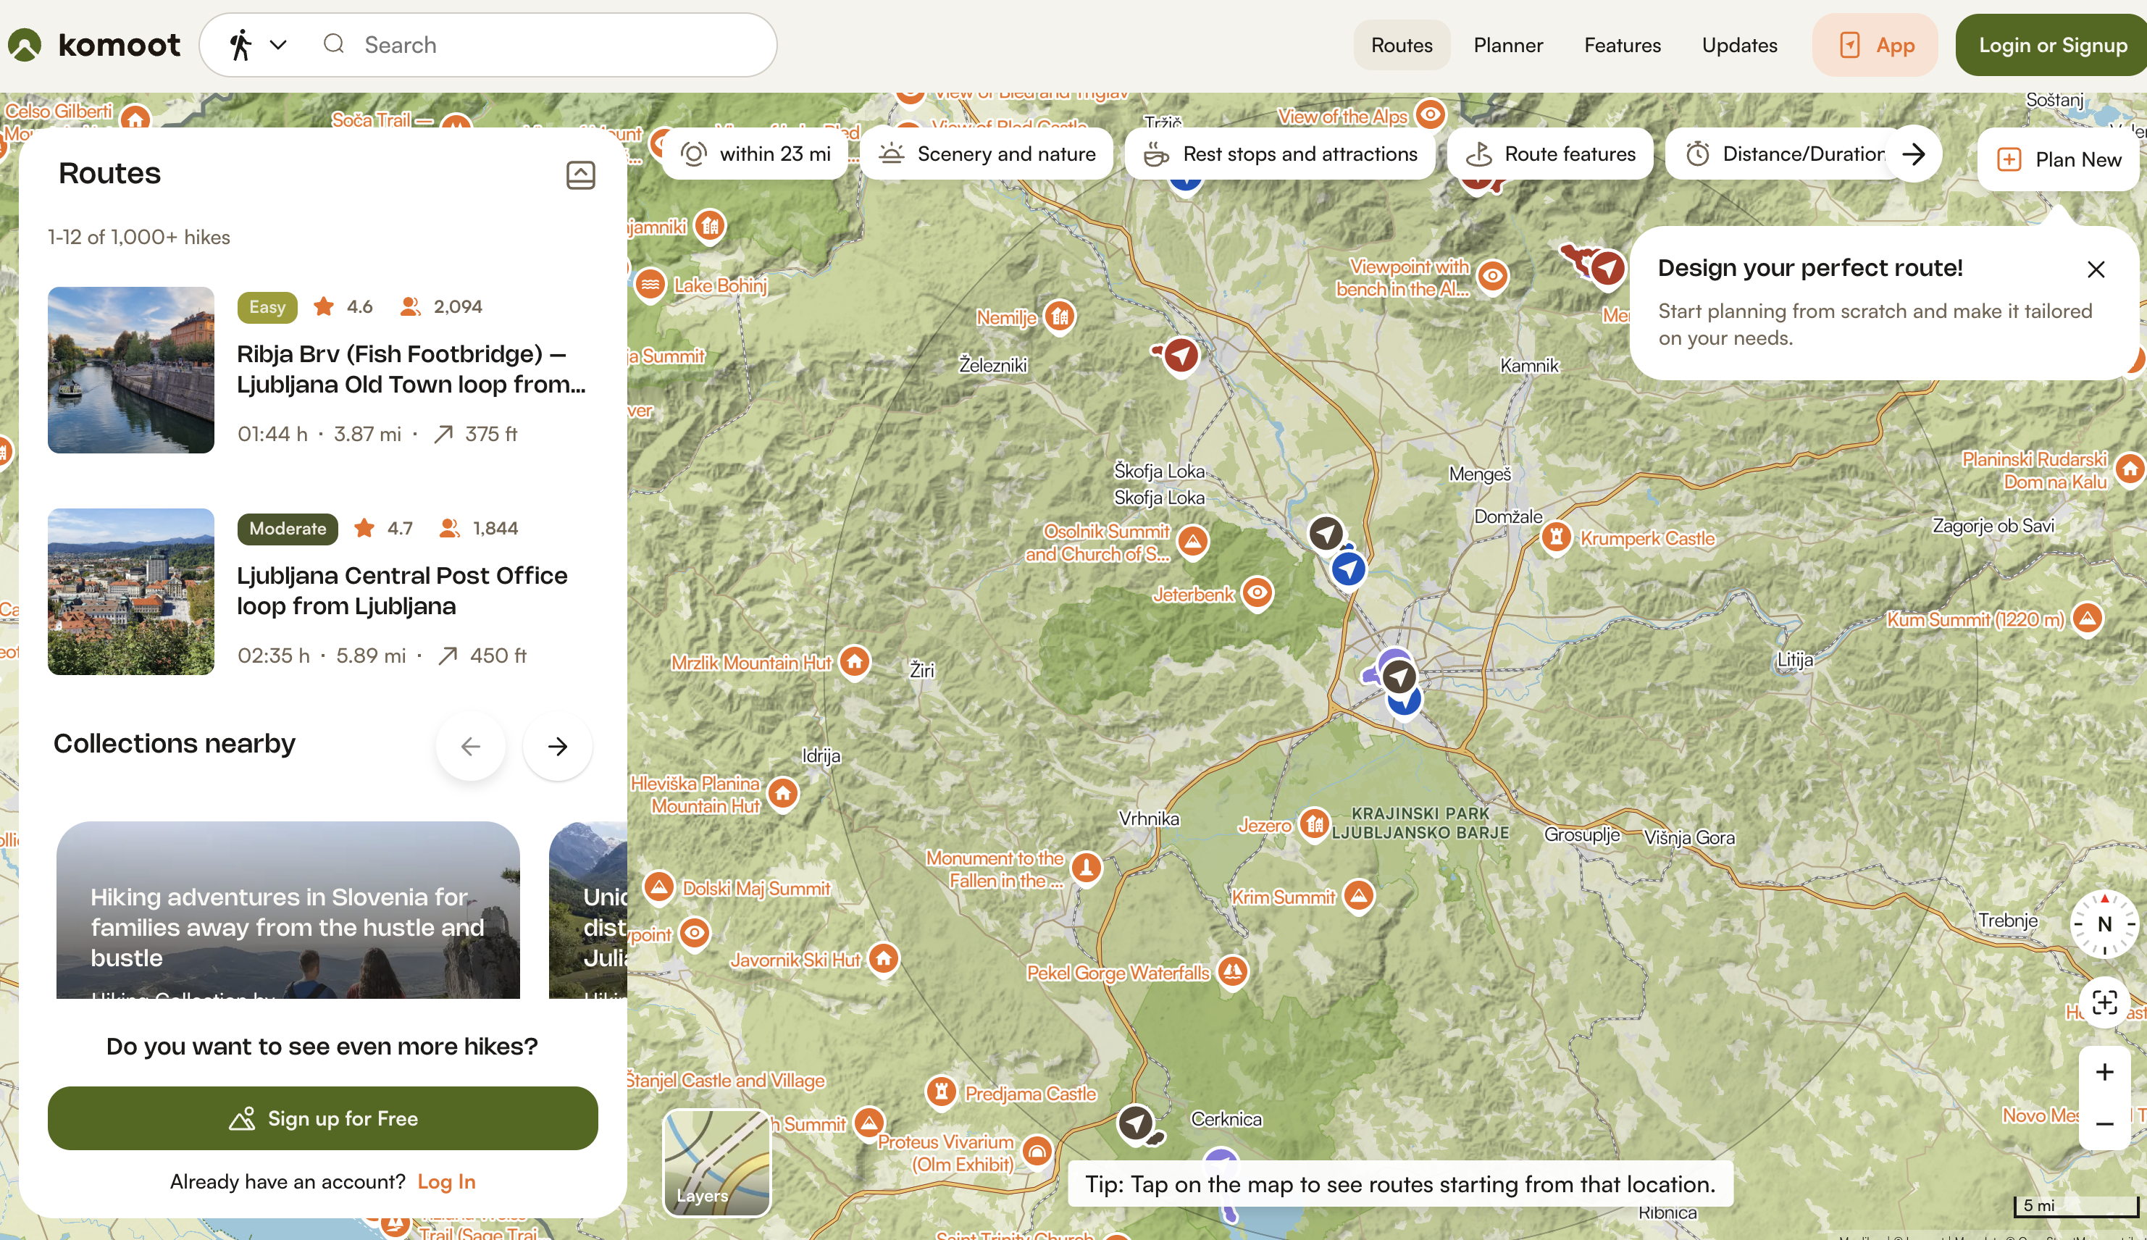Advance the filter row with the arrow

(1914, 154)
